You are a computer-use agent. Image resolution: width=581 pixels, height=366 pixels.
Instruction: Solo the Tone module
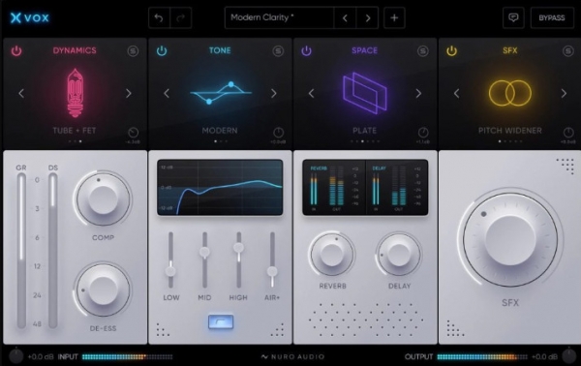click(x=278, y=50)
